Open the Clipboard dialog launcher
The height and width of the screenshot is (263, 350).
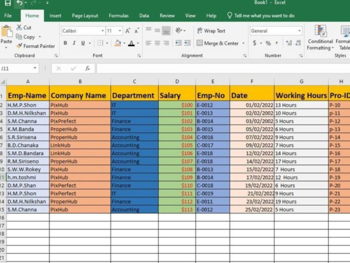[x=56, y=56]
